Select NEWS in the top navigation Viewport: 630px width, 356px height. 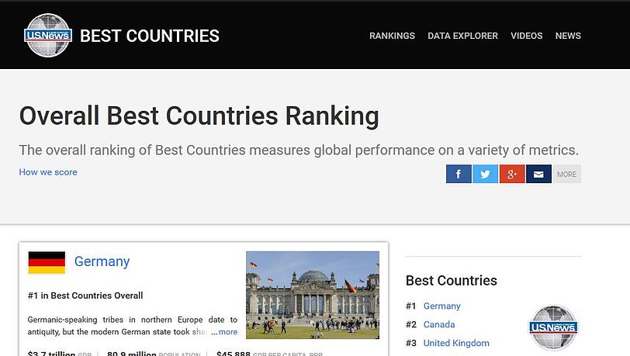(568, 36)
